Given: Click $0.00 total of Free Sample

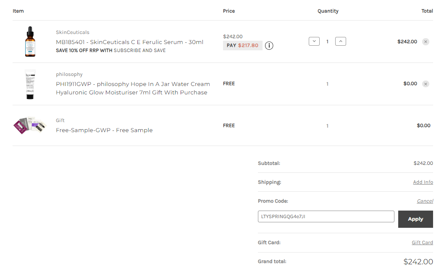Looking at the screenshot, I should tap(423, 125).
